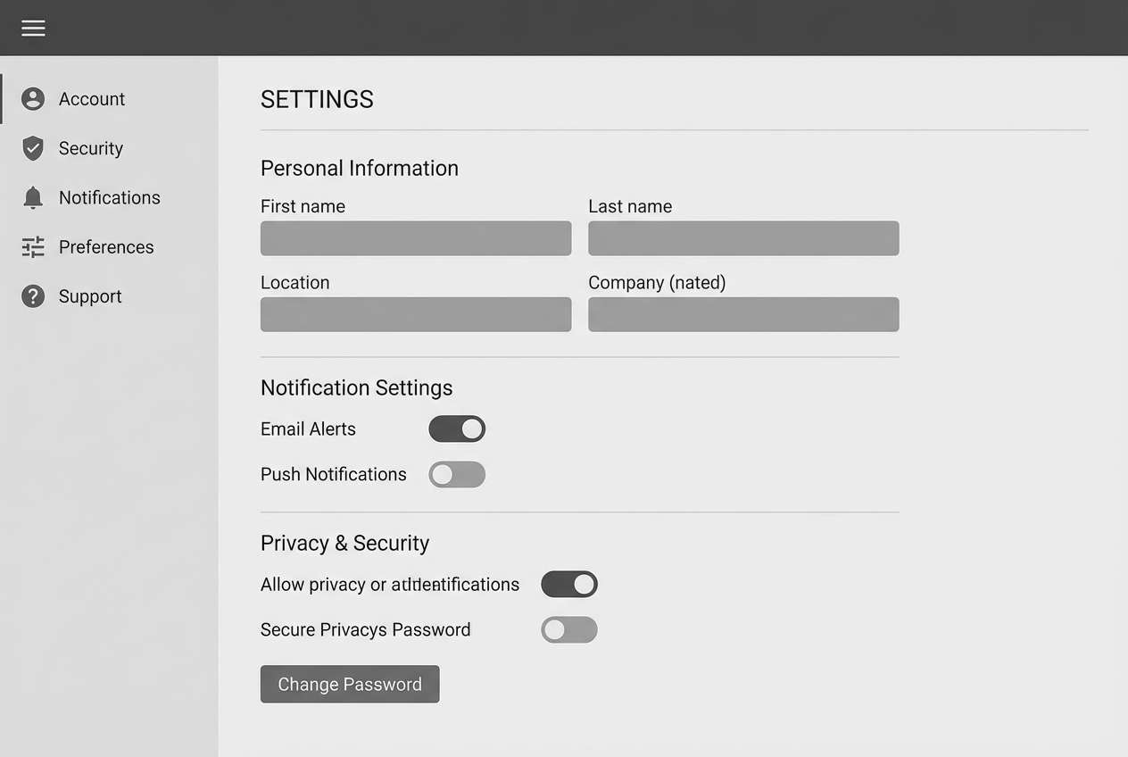1128x757 pixels.
Task: Select Support in the sidebar
Action: (90, 295)
